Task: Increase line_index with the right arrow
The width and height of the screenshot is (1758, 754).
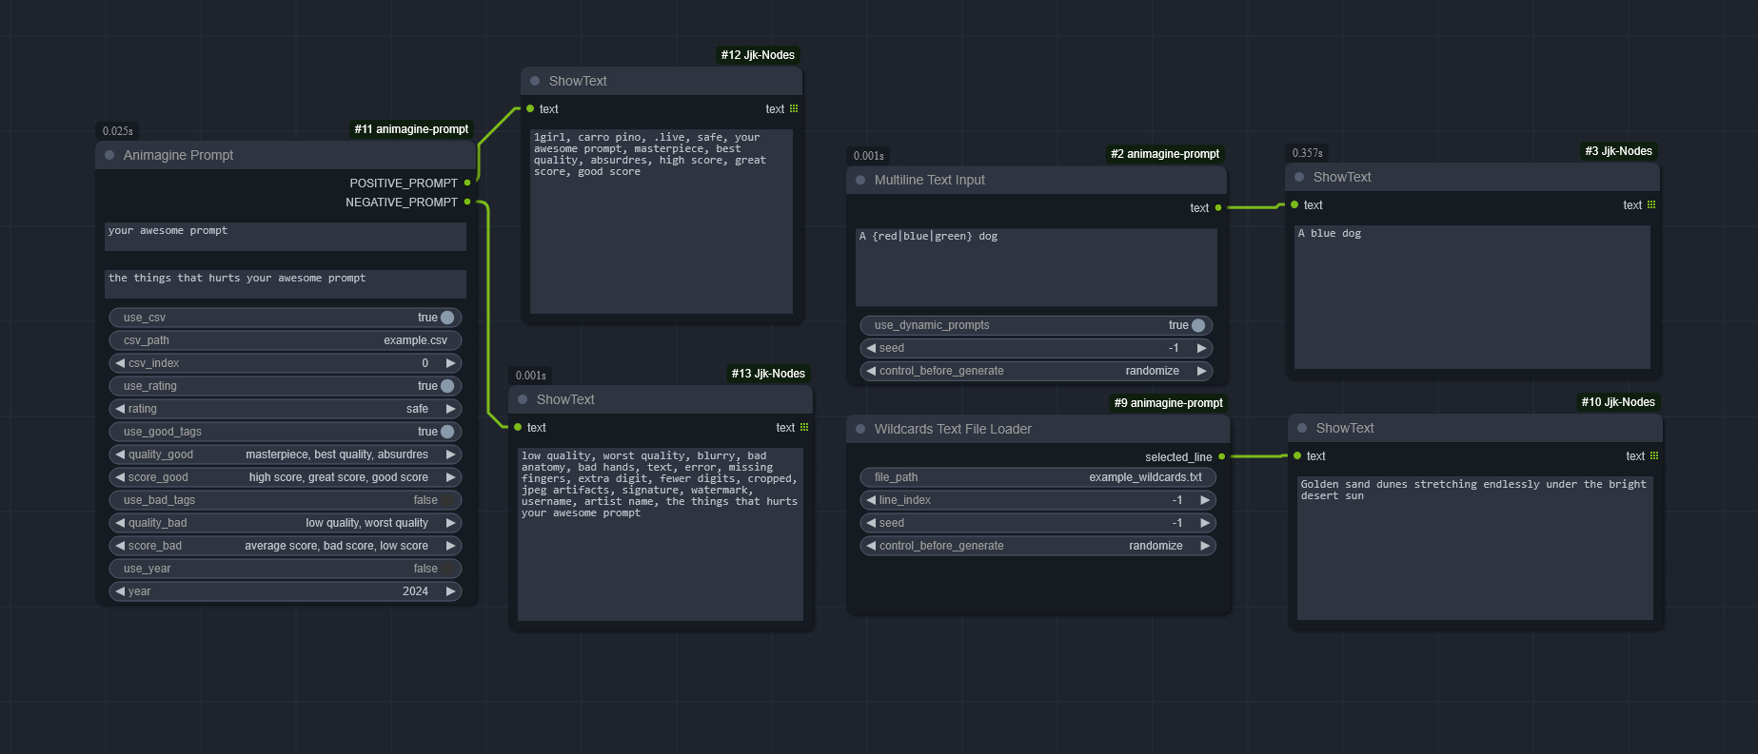Action: pos(1205,500)
